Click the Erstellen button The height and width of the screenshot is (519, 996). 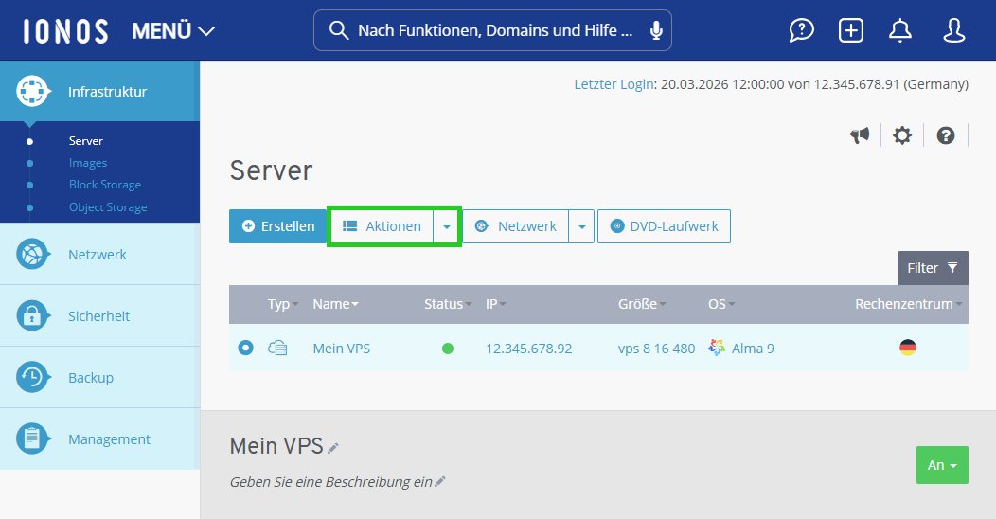click(278, 226)
